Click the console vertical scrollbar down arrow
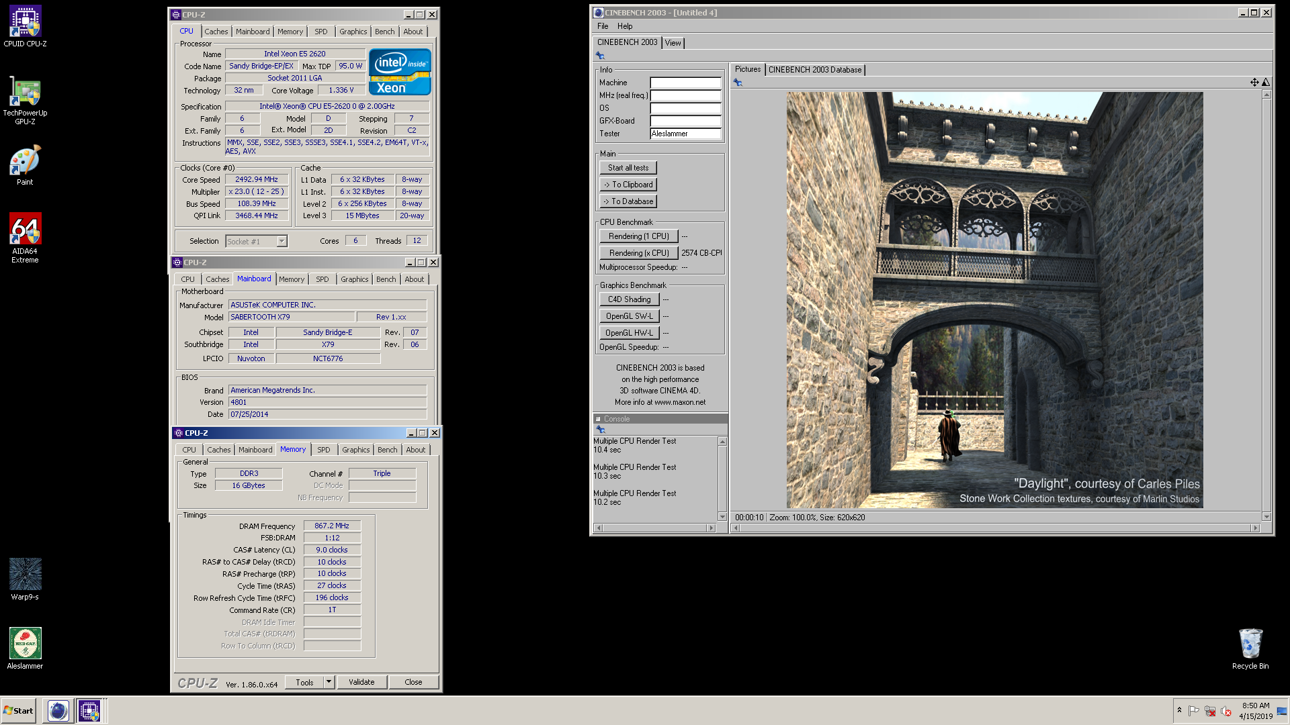The width and height of the screenshot is (1290, 725). tap(722, 516)
